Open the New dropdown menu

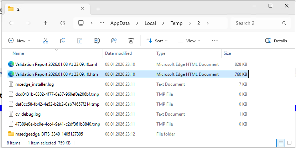pyautogui.click(x=19, y=41)
